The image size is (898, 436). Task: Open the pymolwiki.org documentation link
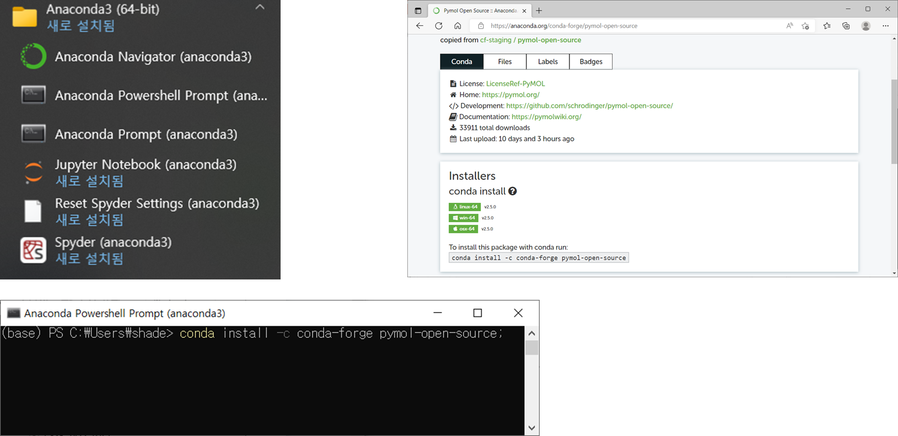pos(546,117)
